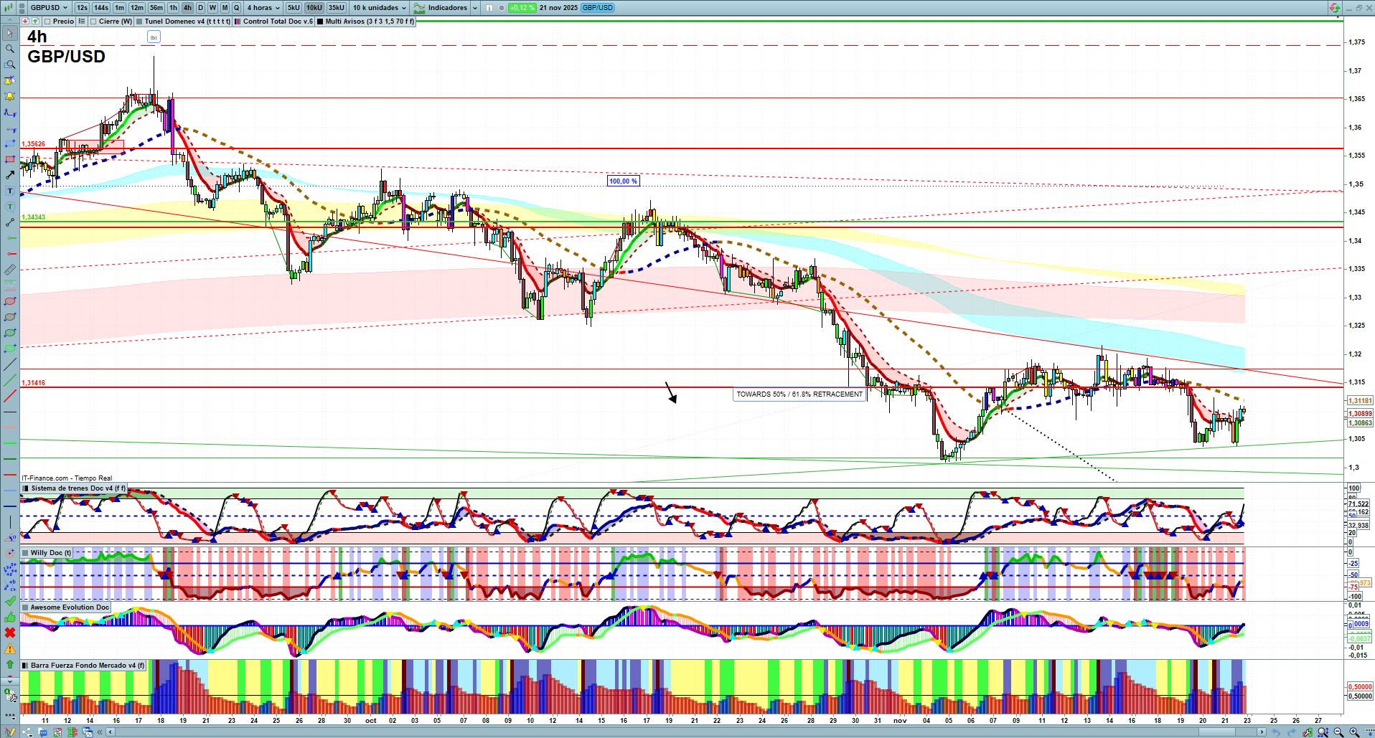Click the green thumbs-up icon
The image size is (1375, 738).
[x=9, y=618]
